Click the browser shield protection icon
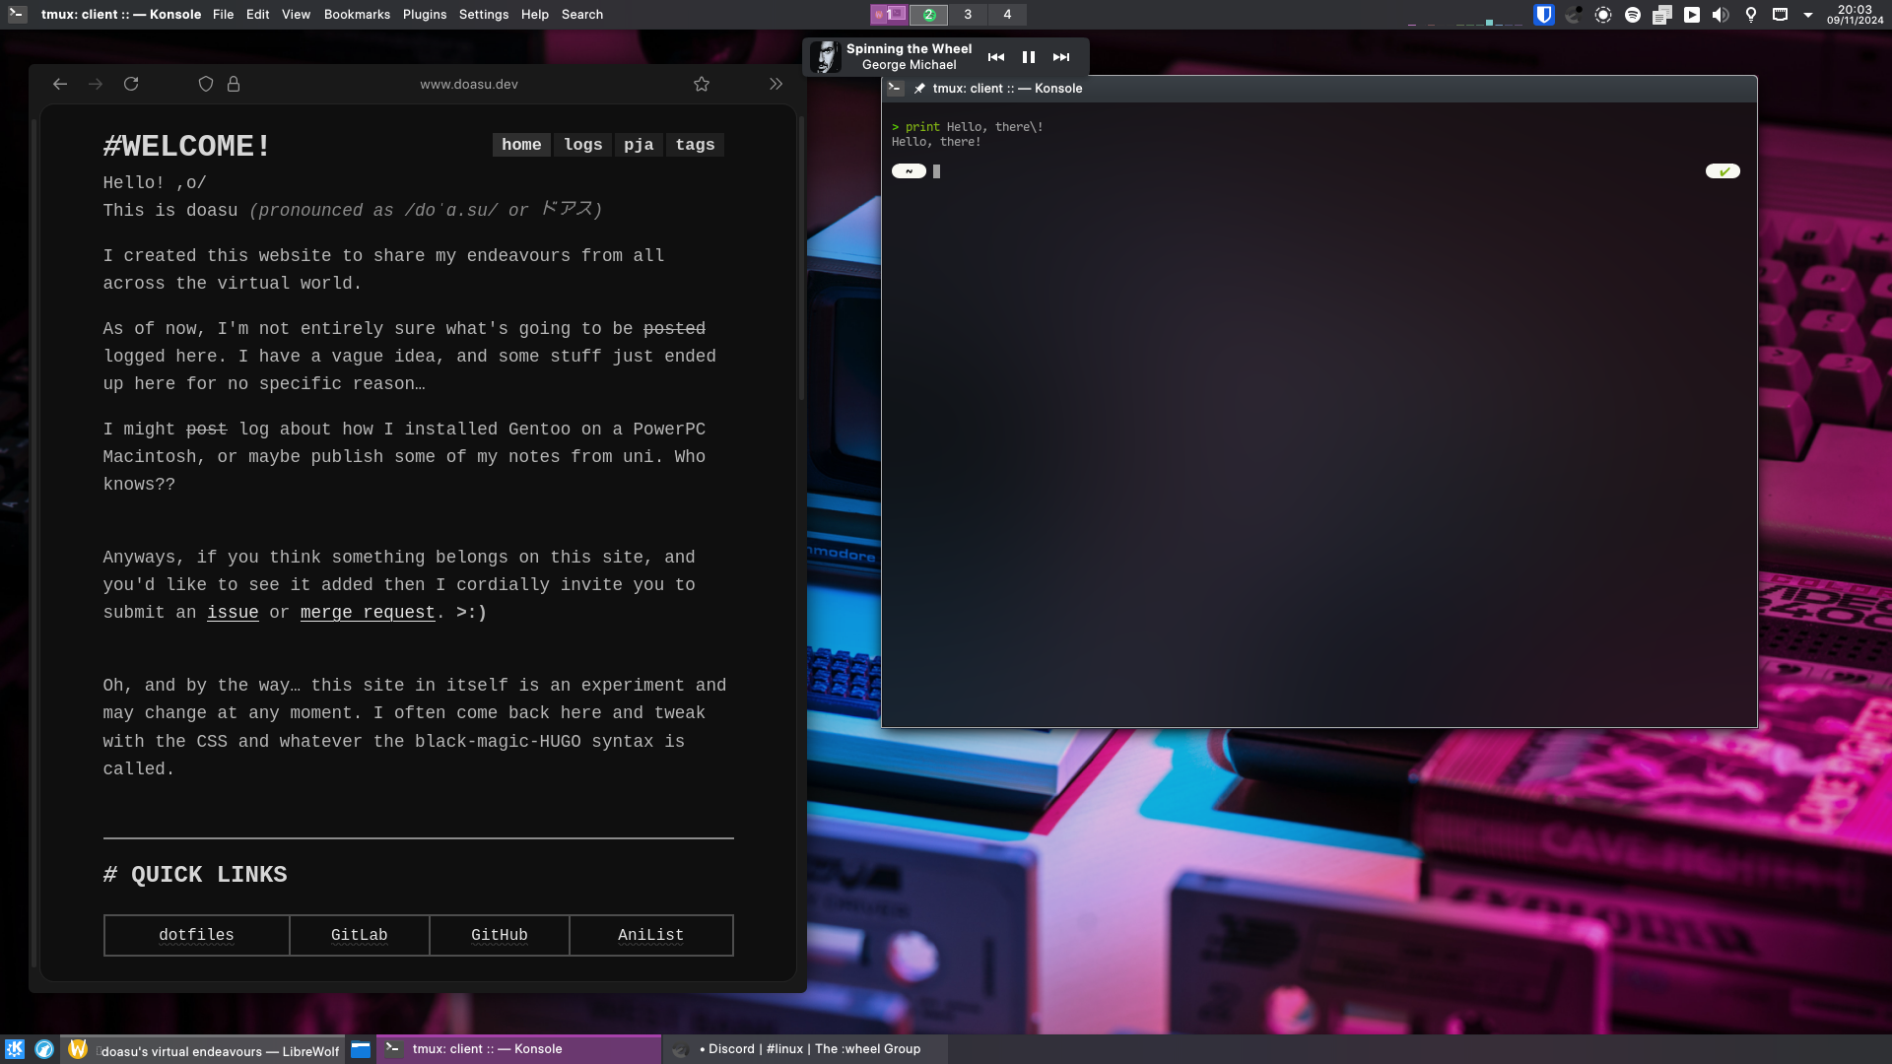This screenshot has height=1064, width=1892. coord(206,85)
